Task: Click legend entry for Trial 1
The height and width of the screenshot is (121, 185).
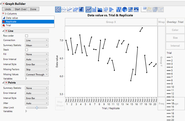Action: click(170, 57)
